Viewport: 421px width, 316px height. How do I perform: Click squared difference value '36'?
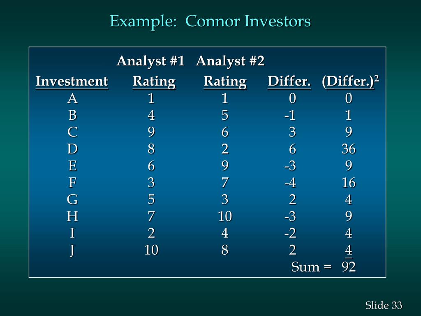tap(349, 149)
